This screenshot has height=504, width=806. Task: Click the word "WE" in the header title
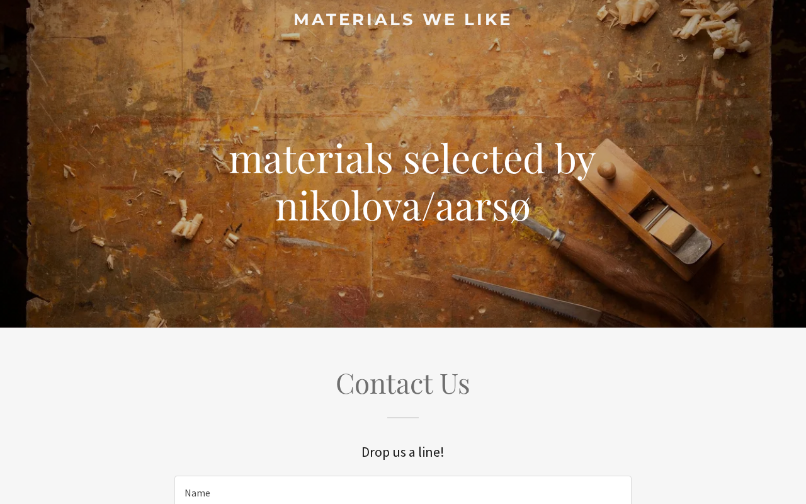pos(439,20)
